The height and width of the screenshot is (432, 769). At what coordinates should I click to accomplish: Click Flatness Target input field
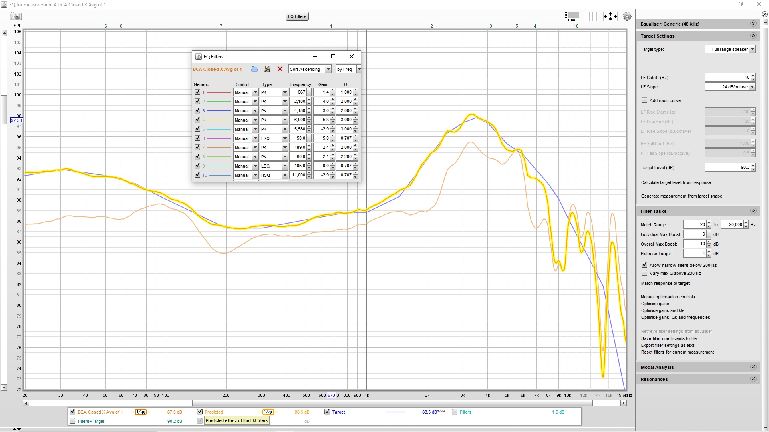695,253
